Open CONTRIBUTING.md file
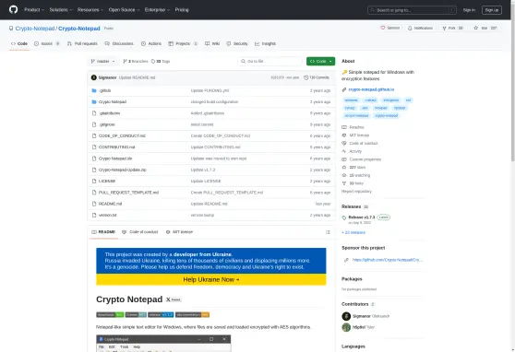This screenshot has width=515, height=352. [117, 147]
